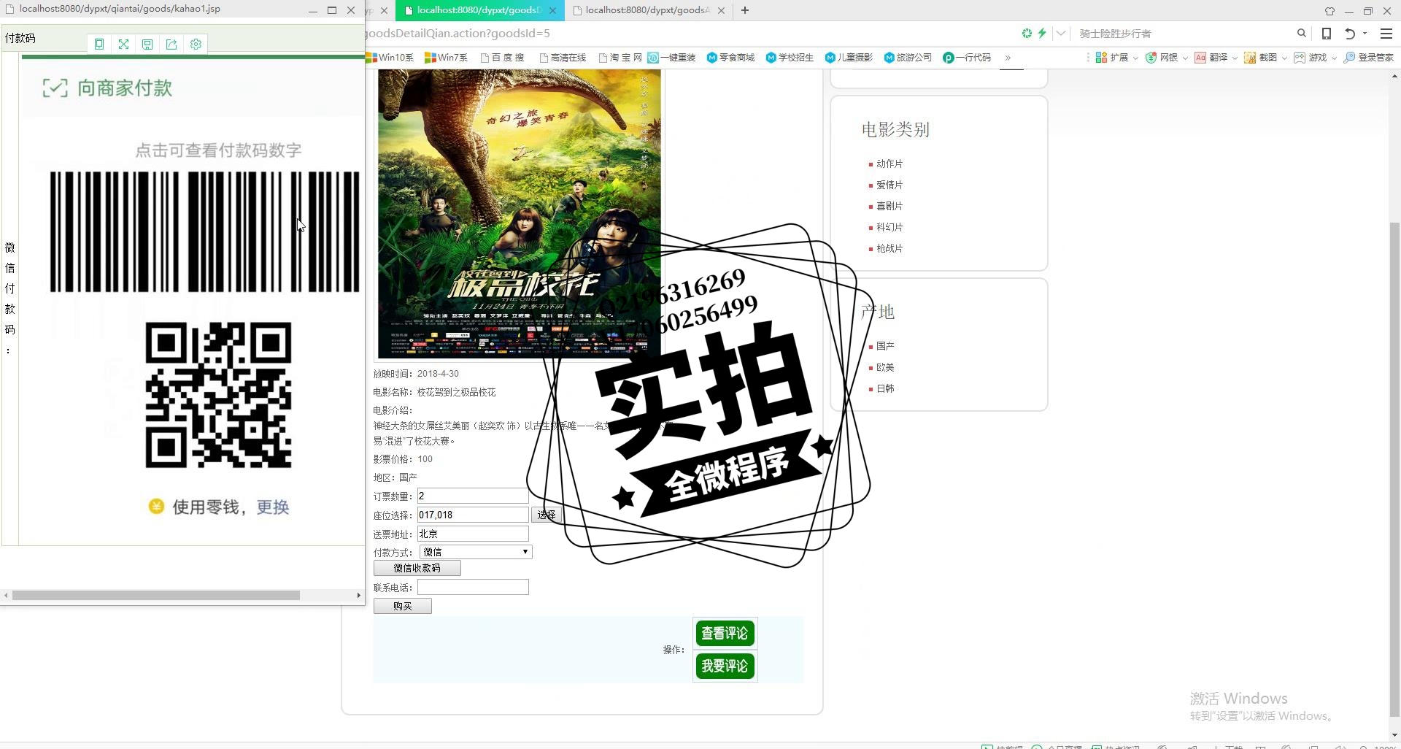Viewport: 1401px width, 749px height.
Task: Close the active goodsDetail tab
Action: tap(552, 10)
